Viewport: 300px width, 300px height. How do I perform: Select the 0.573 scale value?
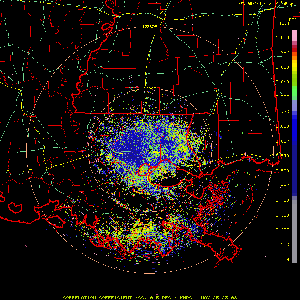(282, 156)
